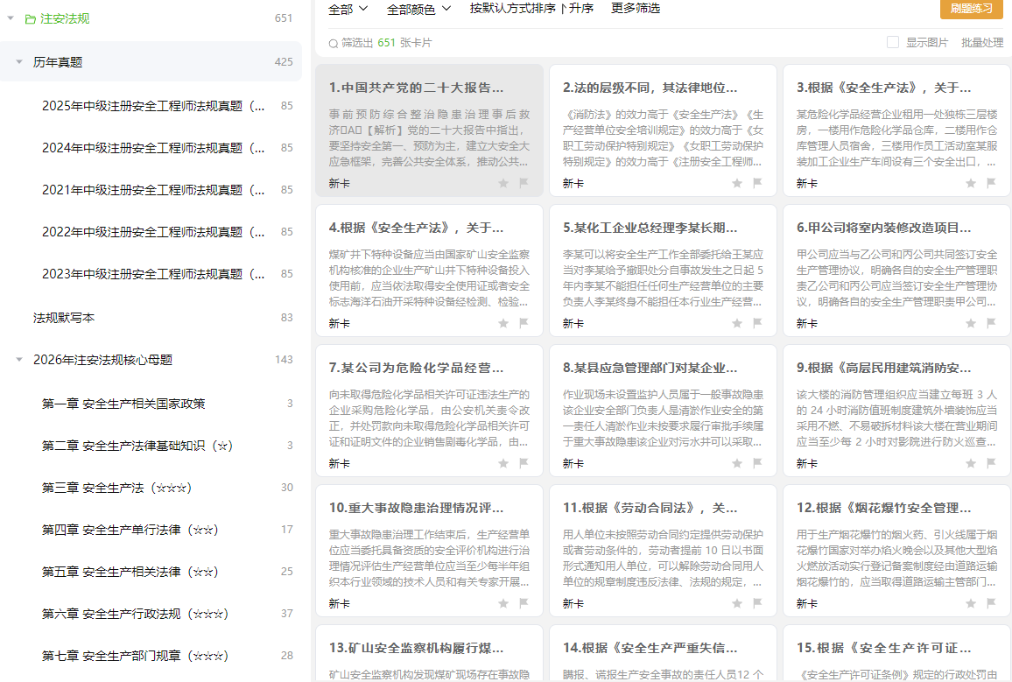Collapse the 历年真题 folder
Viewport: 1012px width, 682px height.
[19, 62]
